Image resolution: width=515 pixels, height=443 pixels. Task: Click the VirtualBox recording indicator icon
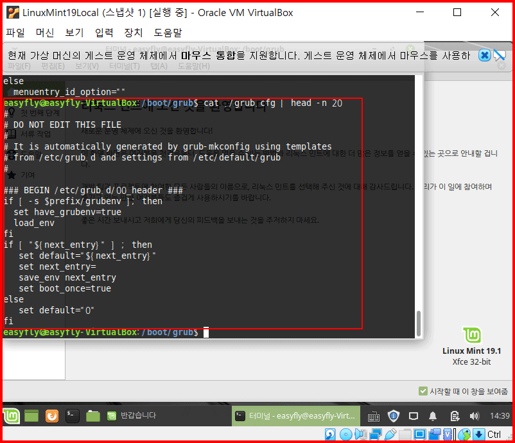(435, 435)
